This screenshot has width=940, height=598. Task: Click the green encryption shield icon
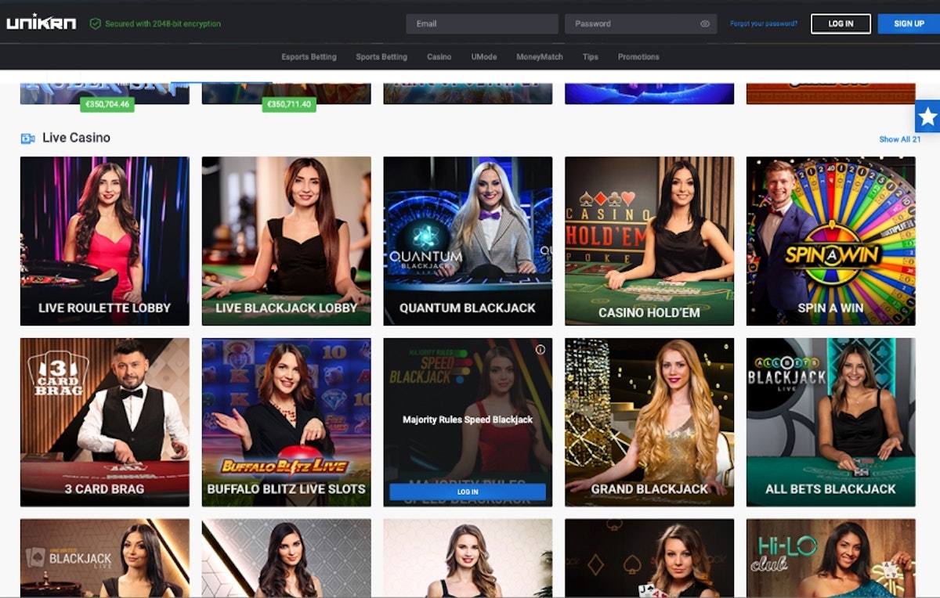pos(96,24)
